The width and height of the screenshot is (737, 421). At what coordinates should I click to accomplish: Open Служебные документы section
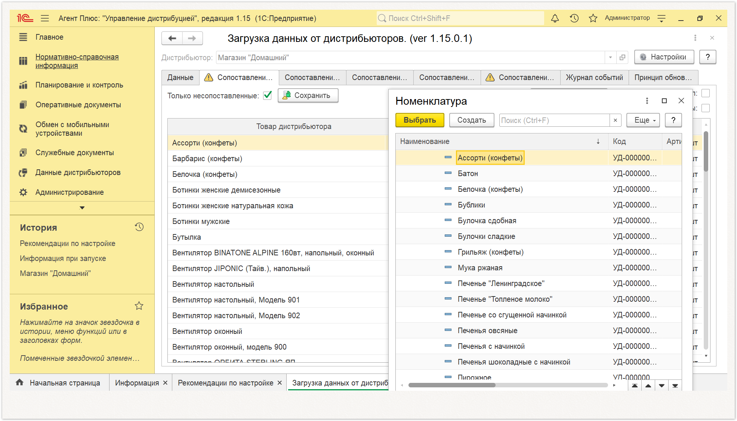[75, 153]
